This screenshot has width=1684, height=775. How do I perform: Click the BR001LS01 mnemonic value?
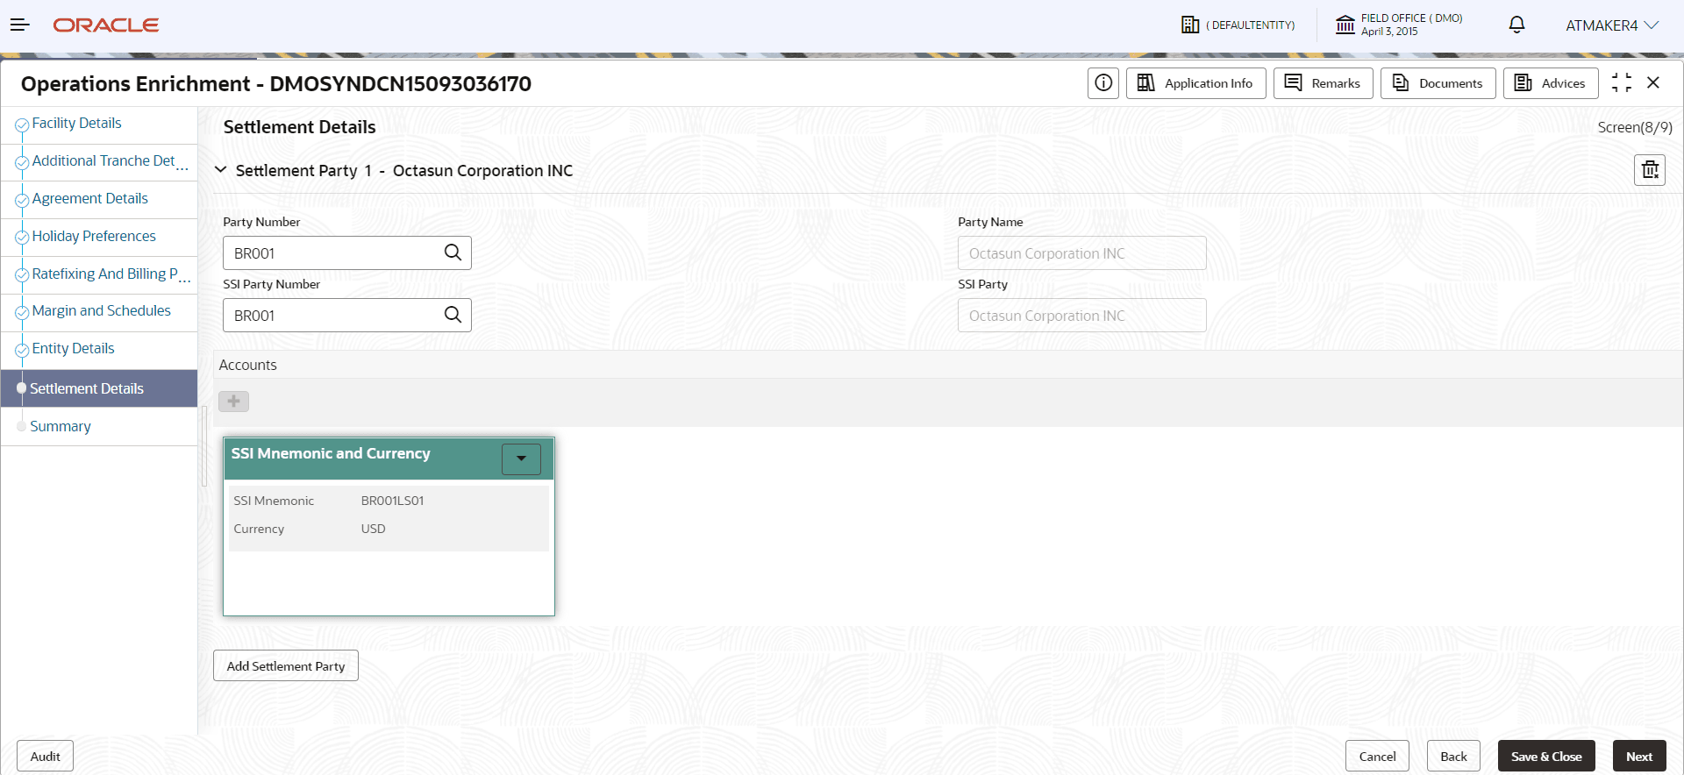point(392,501)
